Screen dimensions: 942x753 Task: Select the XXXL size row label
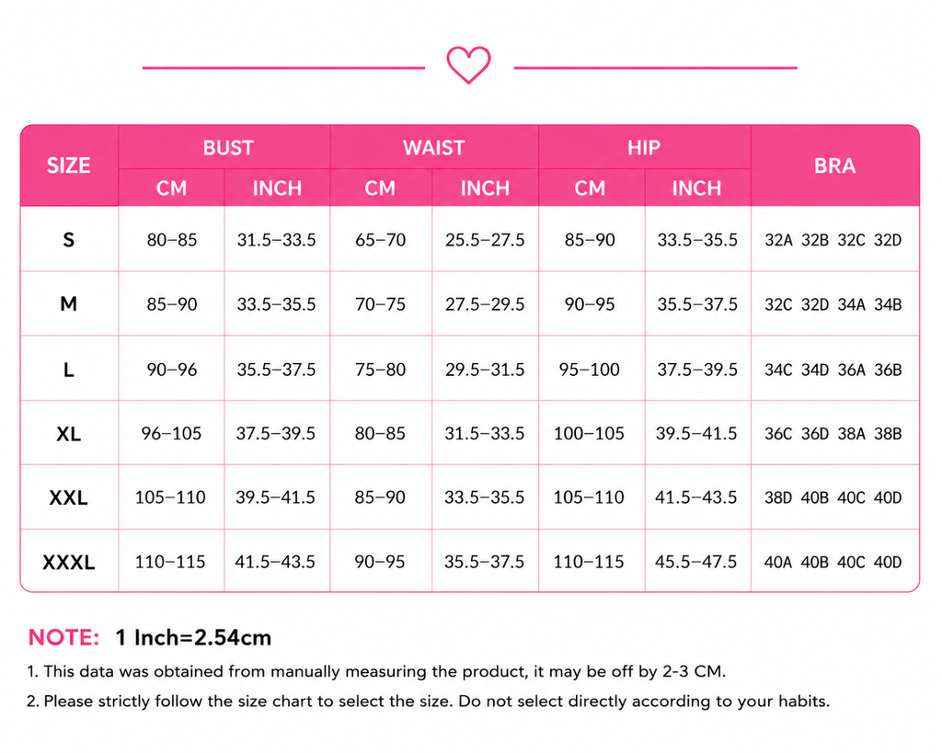click(x=69, y=562)
